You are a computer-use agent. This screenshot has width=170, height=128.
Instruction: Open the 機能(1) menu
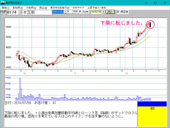(x=5, y=8)
